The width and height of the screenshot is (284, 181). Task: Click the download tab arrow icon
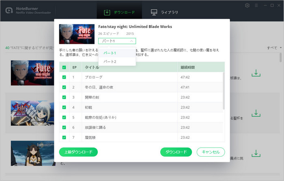tap(107, 12)
